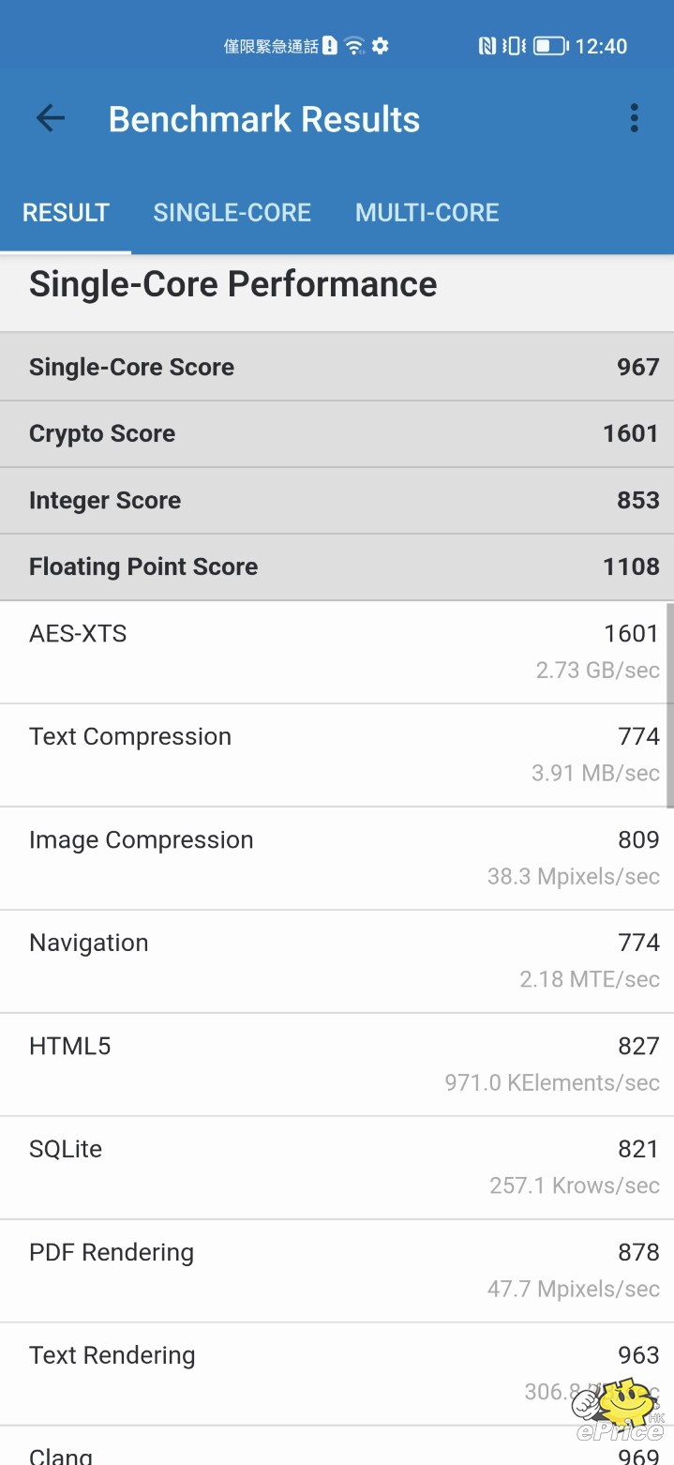Open the three-dot overflow menu

click(635, 118)
